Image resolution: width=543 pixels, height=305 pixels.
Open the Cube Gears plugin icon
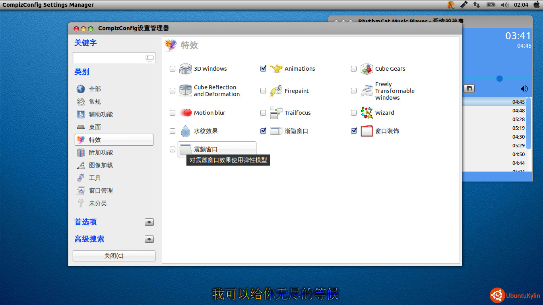367,69
